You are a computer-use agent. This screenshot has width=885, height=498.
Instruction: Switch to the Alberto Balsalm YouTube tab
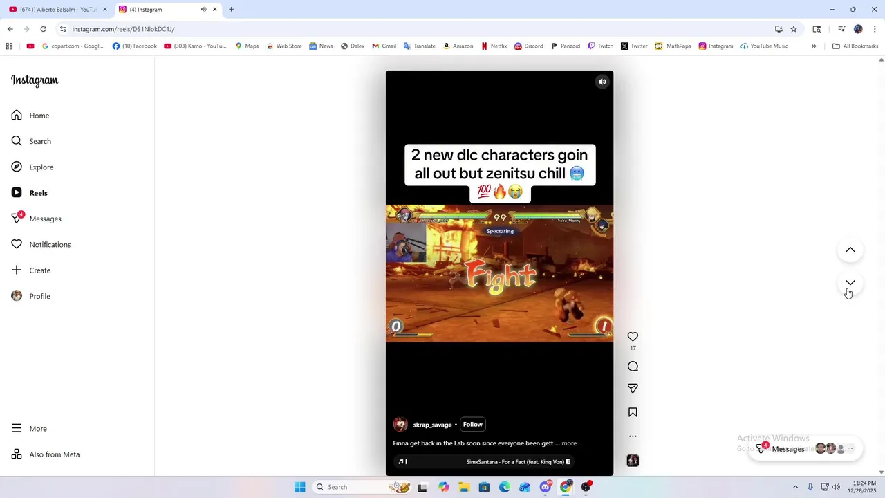pos(57,10)
